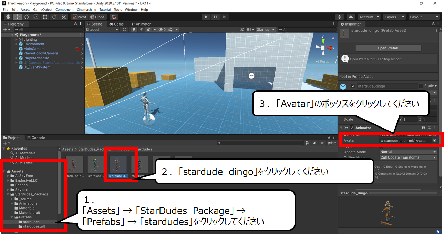Screen dimensions: 444x234
Task: Open the Window menu
Action: 131,10
